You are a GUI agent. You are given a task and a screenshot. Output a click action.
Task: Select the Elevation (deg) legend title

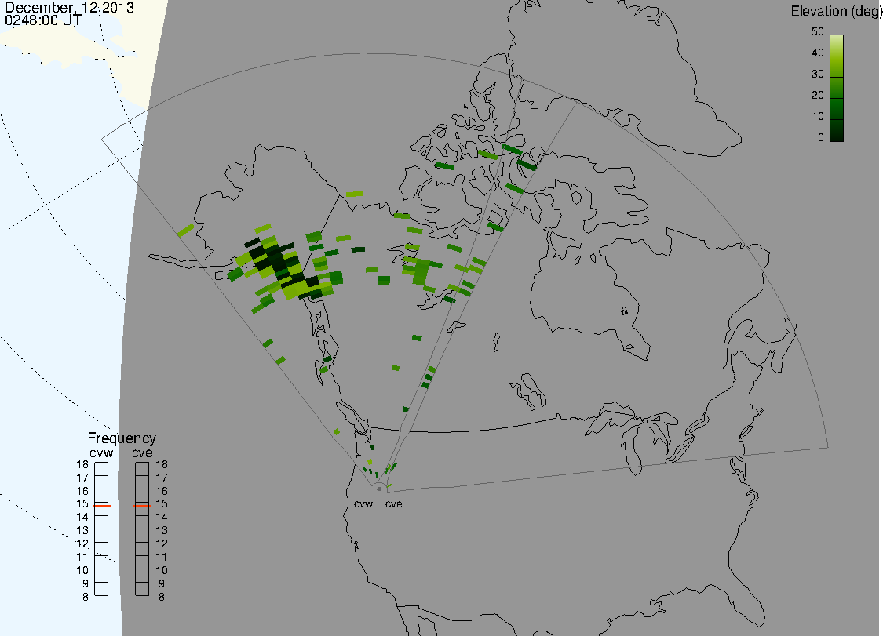coord(836,12)
